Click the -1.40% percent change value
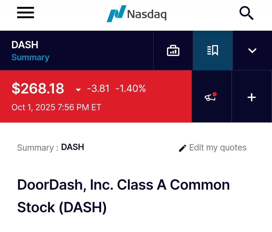This screenshot has height=232, width=272. point(130,89)
